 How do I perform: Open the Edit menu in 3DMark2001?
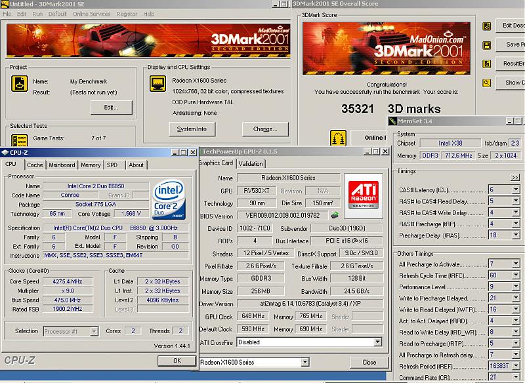tap(22, 14)
